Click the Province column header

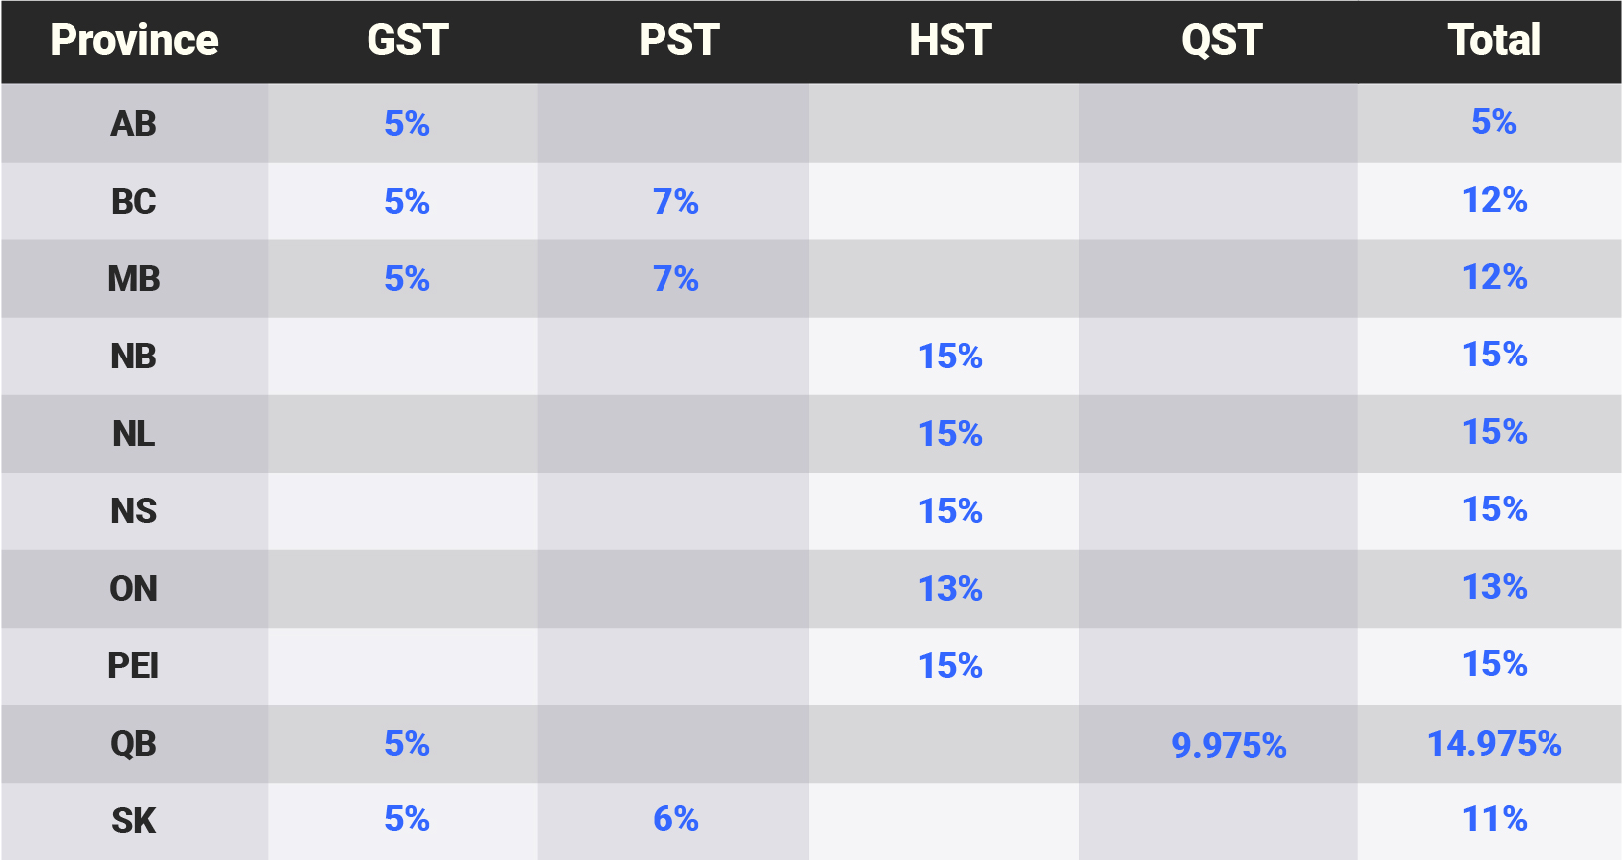pyautogui.click(x=134, y=40)
